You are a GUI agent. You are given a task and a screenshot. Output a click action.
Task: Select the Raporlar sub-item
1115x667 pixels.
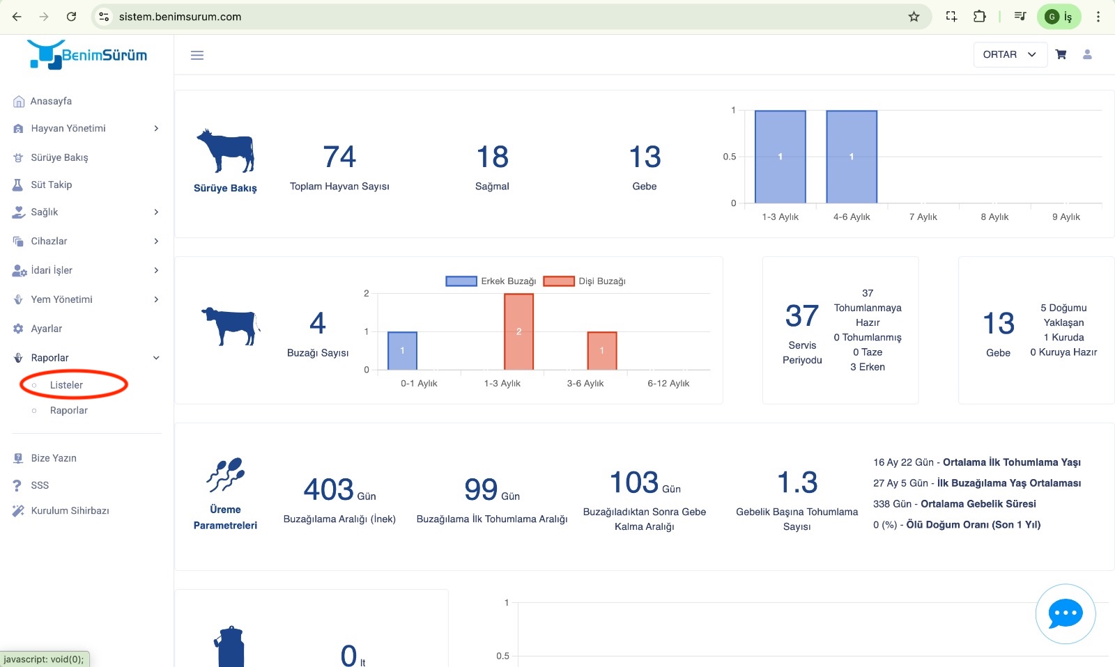point(69,411)
